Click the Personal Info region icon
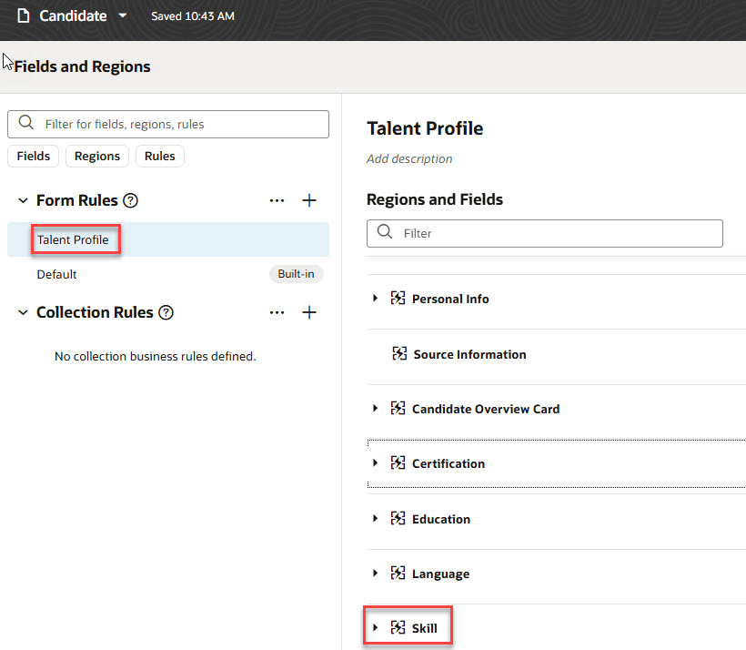 click(398, 298)
